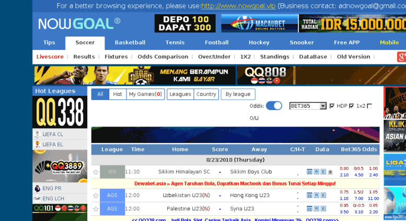Open Livescore submenu
This screenshot has width=406, height=221.
click(x=50, y=56)
